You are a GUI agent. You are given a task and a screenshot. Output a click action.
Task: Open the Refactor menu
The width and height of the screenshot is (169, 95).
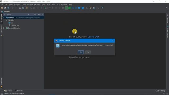pyautogui.click(x=37, y=4)
